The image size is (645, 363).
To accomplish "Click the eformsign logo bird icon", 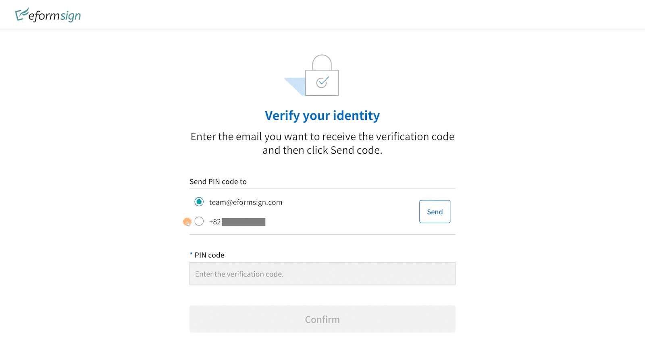I will 22,14.
